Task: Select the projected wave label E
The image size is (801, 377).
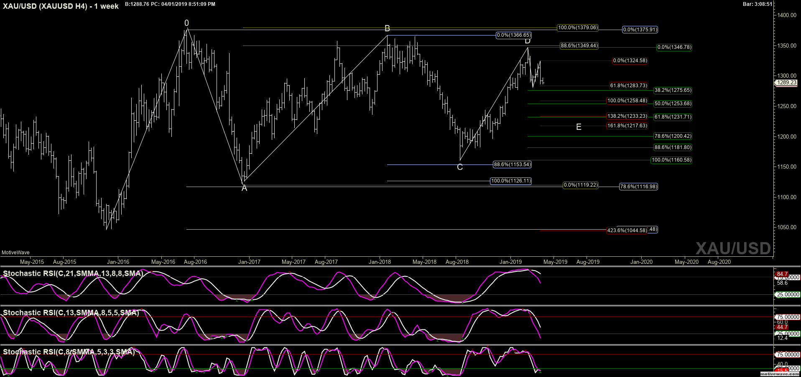Action: [x=579, y=127]
